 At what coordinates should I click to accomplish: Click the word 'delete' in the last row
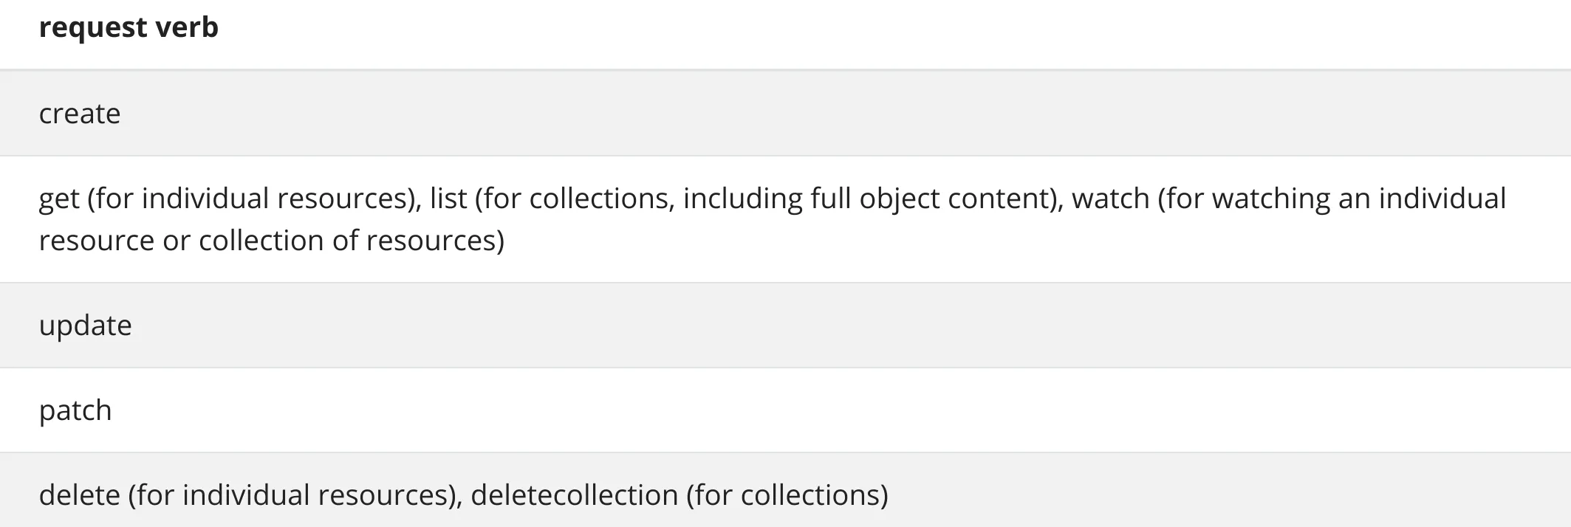pyautogui.click(x=79, y=495)
